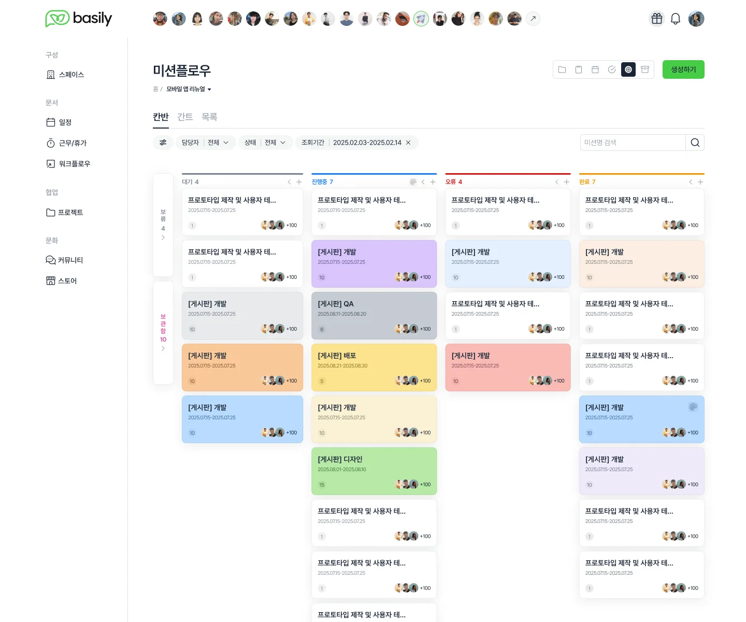
Task: Click the count badge 8 on QA card
Action: 322,329
